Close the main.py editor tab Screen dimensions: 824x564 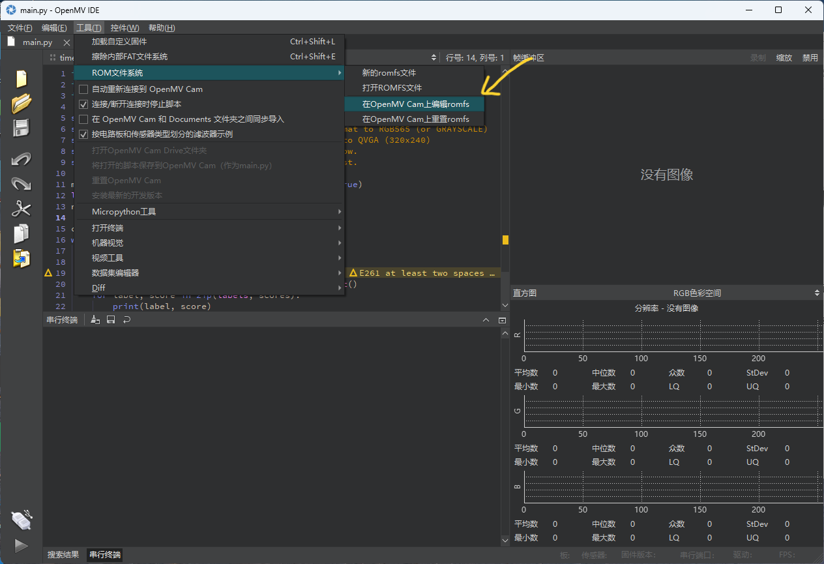pyautogui.click(x=66, y=42)
